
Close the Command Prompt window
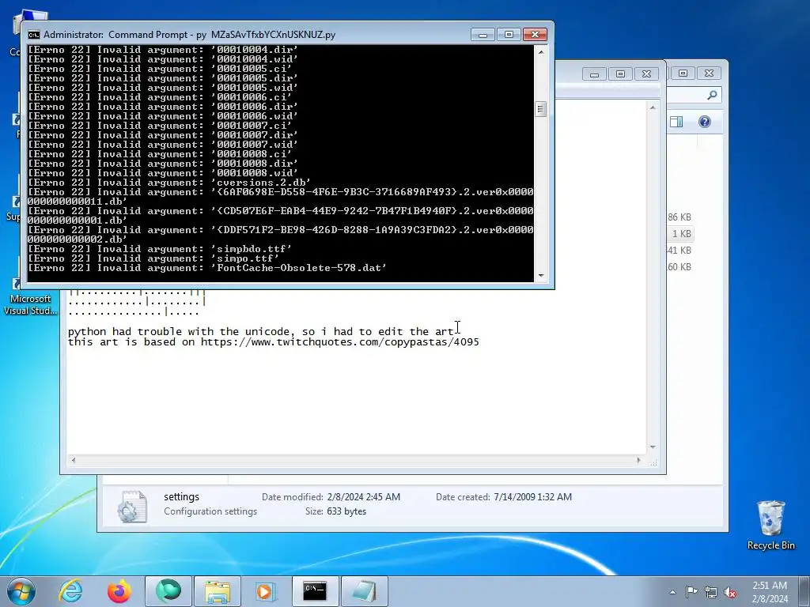click(536, 35)
